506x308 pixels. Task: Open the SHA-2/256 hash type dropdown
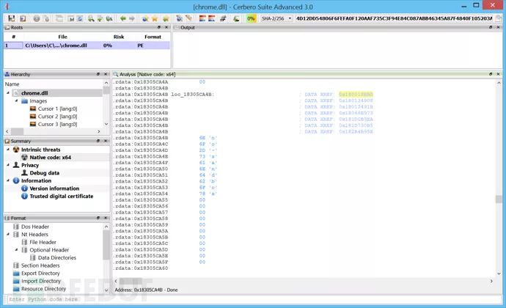coord(276,19)
